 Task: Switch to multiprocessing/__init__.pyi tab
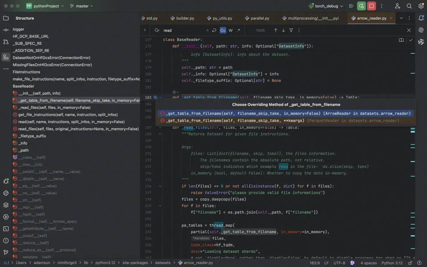pos(310,18)
